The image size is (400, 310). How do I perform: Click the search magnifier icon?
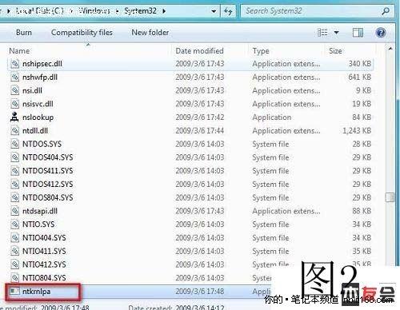pyautogui.click(x=386, y=11)
